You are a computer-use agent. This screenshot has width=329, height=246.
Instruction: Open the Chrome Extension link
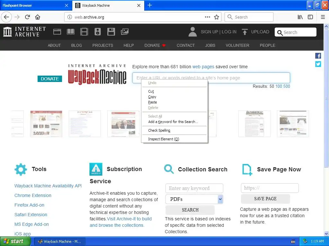coord(33,196)
